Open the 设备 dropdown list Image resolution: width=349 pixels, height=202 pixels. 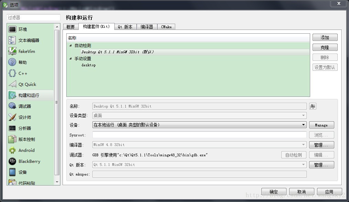200,125
